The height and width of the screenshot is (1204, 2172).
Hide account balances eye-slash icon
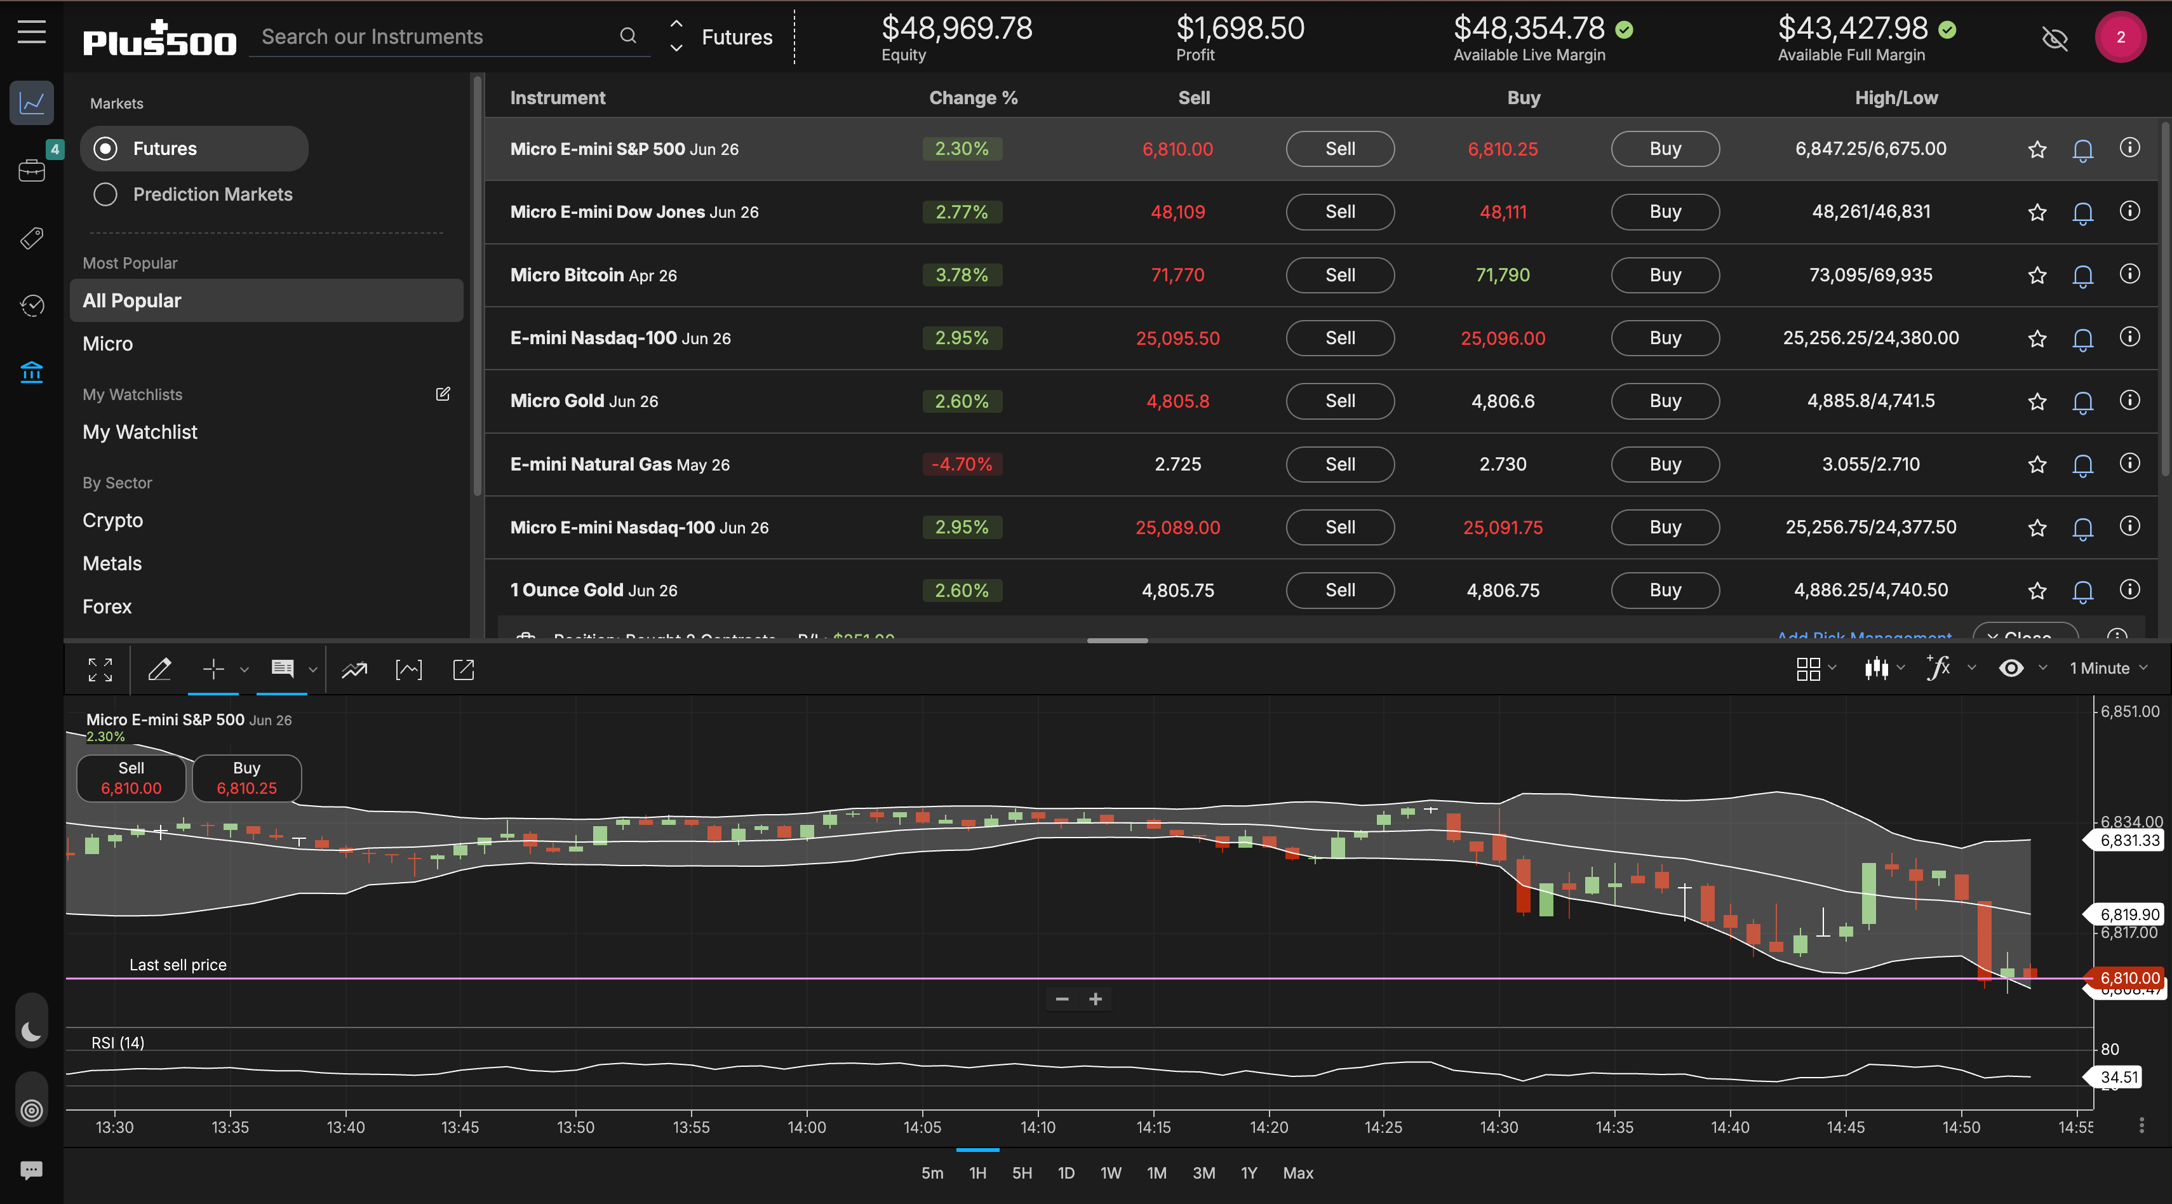click(2055, 38)
